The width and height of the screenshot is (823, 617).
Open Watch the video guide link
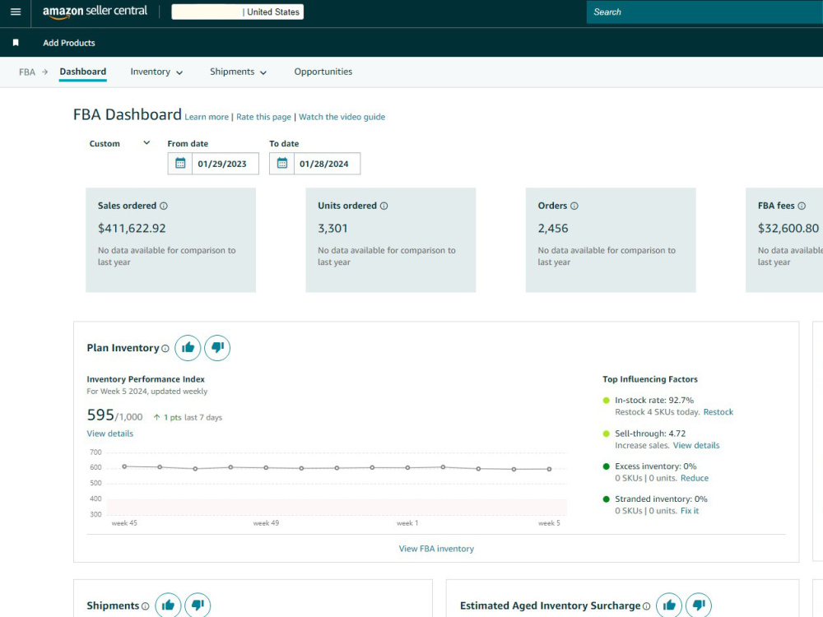tap(342, 117)
